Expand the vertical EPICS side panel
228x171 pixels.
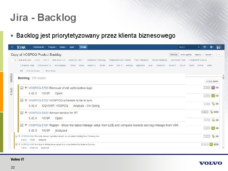[x=11, y=92]
